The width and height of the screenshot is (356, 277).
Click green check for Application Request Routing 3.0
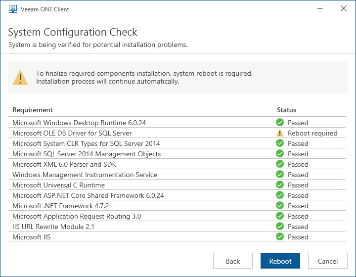tap(280, 216)
